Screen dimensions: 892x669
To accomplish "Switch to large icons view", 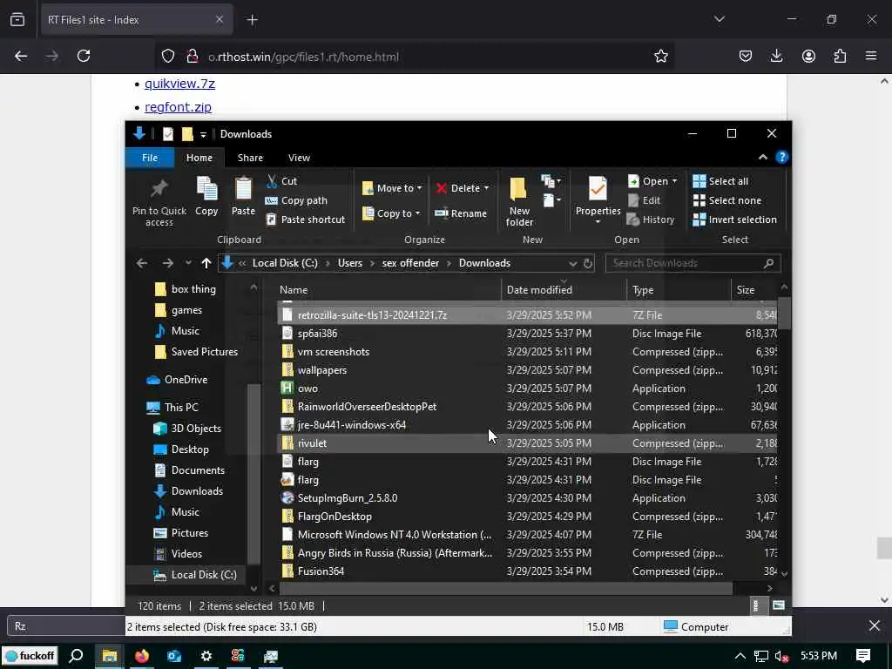I will click(779, 606).
